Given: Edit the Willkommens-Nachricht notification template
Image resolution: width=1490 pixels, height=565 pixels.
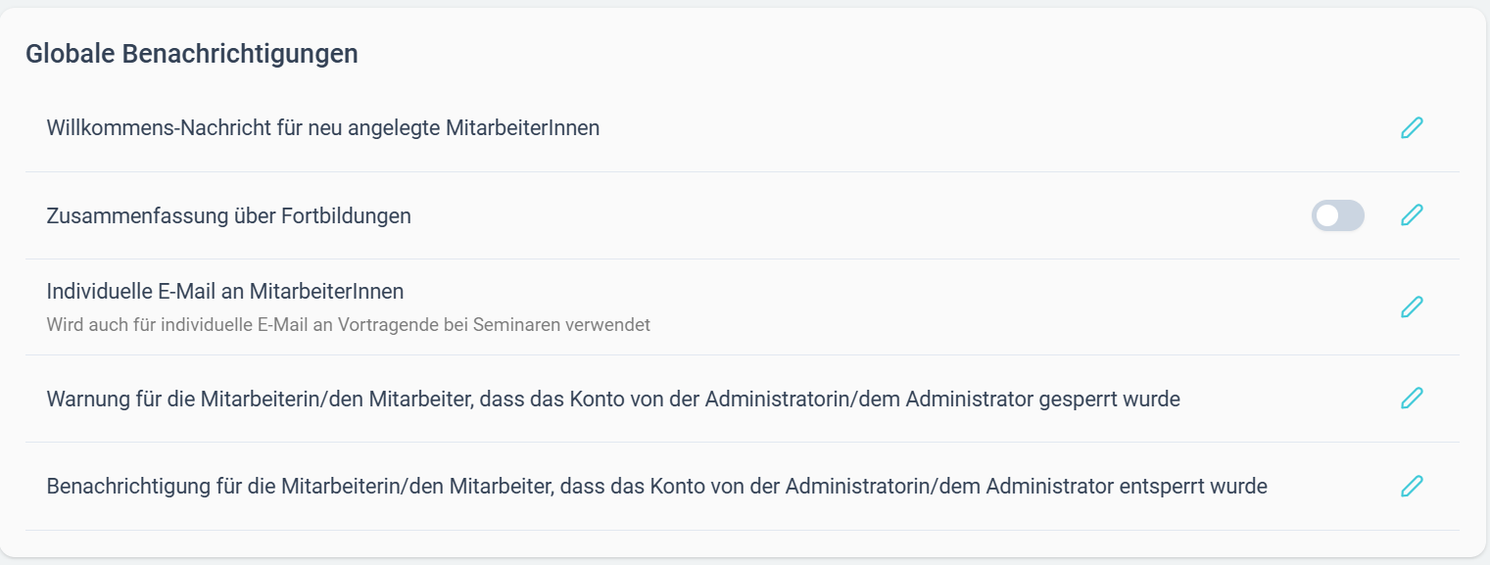Looking at the screenshot, I should (x=1412, y=128).
